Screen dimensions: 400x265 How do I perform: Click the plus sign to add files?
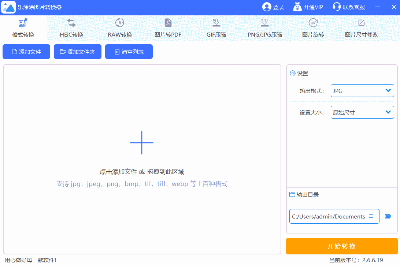tap(142, 143)
